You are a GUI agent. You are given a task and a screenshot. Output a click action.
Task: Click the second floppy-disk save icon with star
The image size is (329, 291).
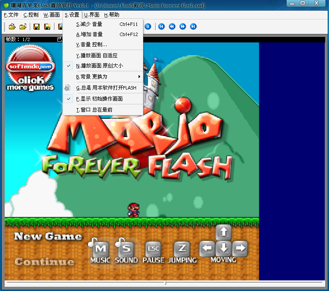click(47, 27)
